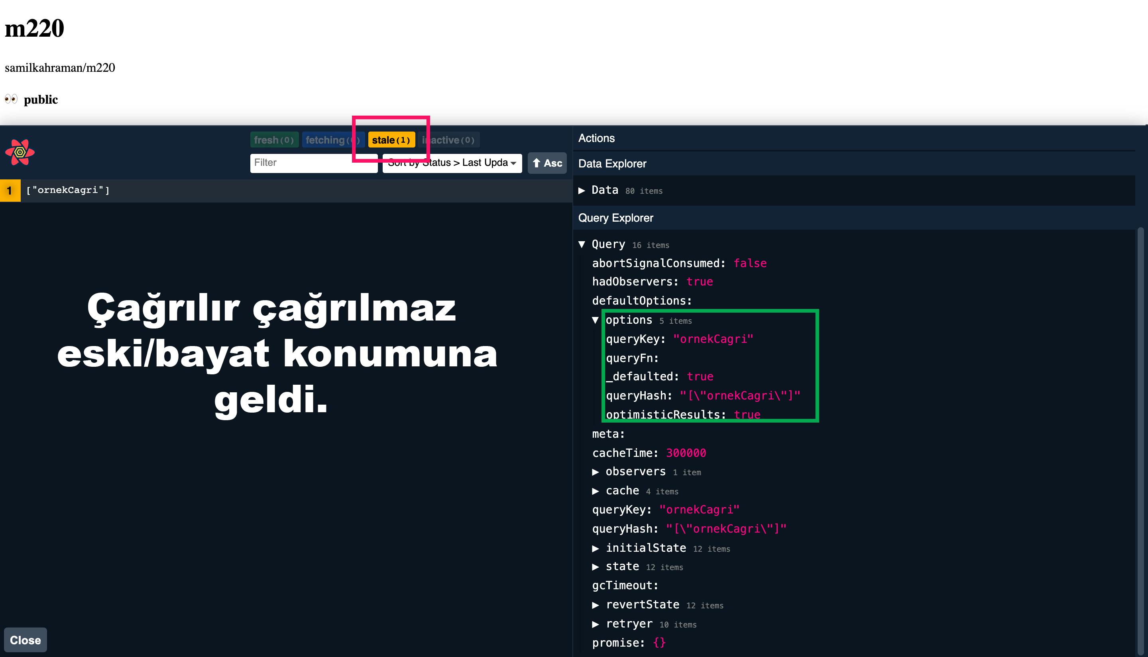
Task: Click the optimisticResults true entry
Action: 683,415
